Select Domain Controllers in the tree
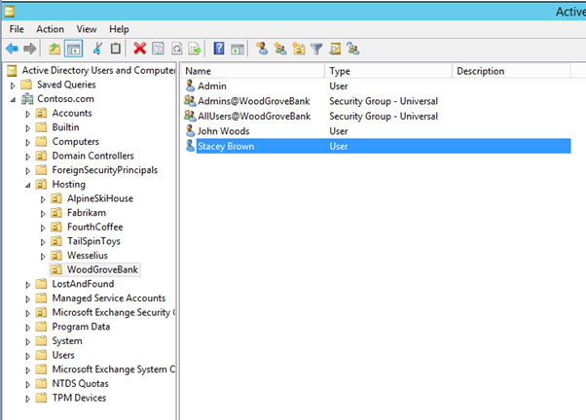Viewport: 586px width, 420px height. pos(92,156)
